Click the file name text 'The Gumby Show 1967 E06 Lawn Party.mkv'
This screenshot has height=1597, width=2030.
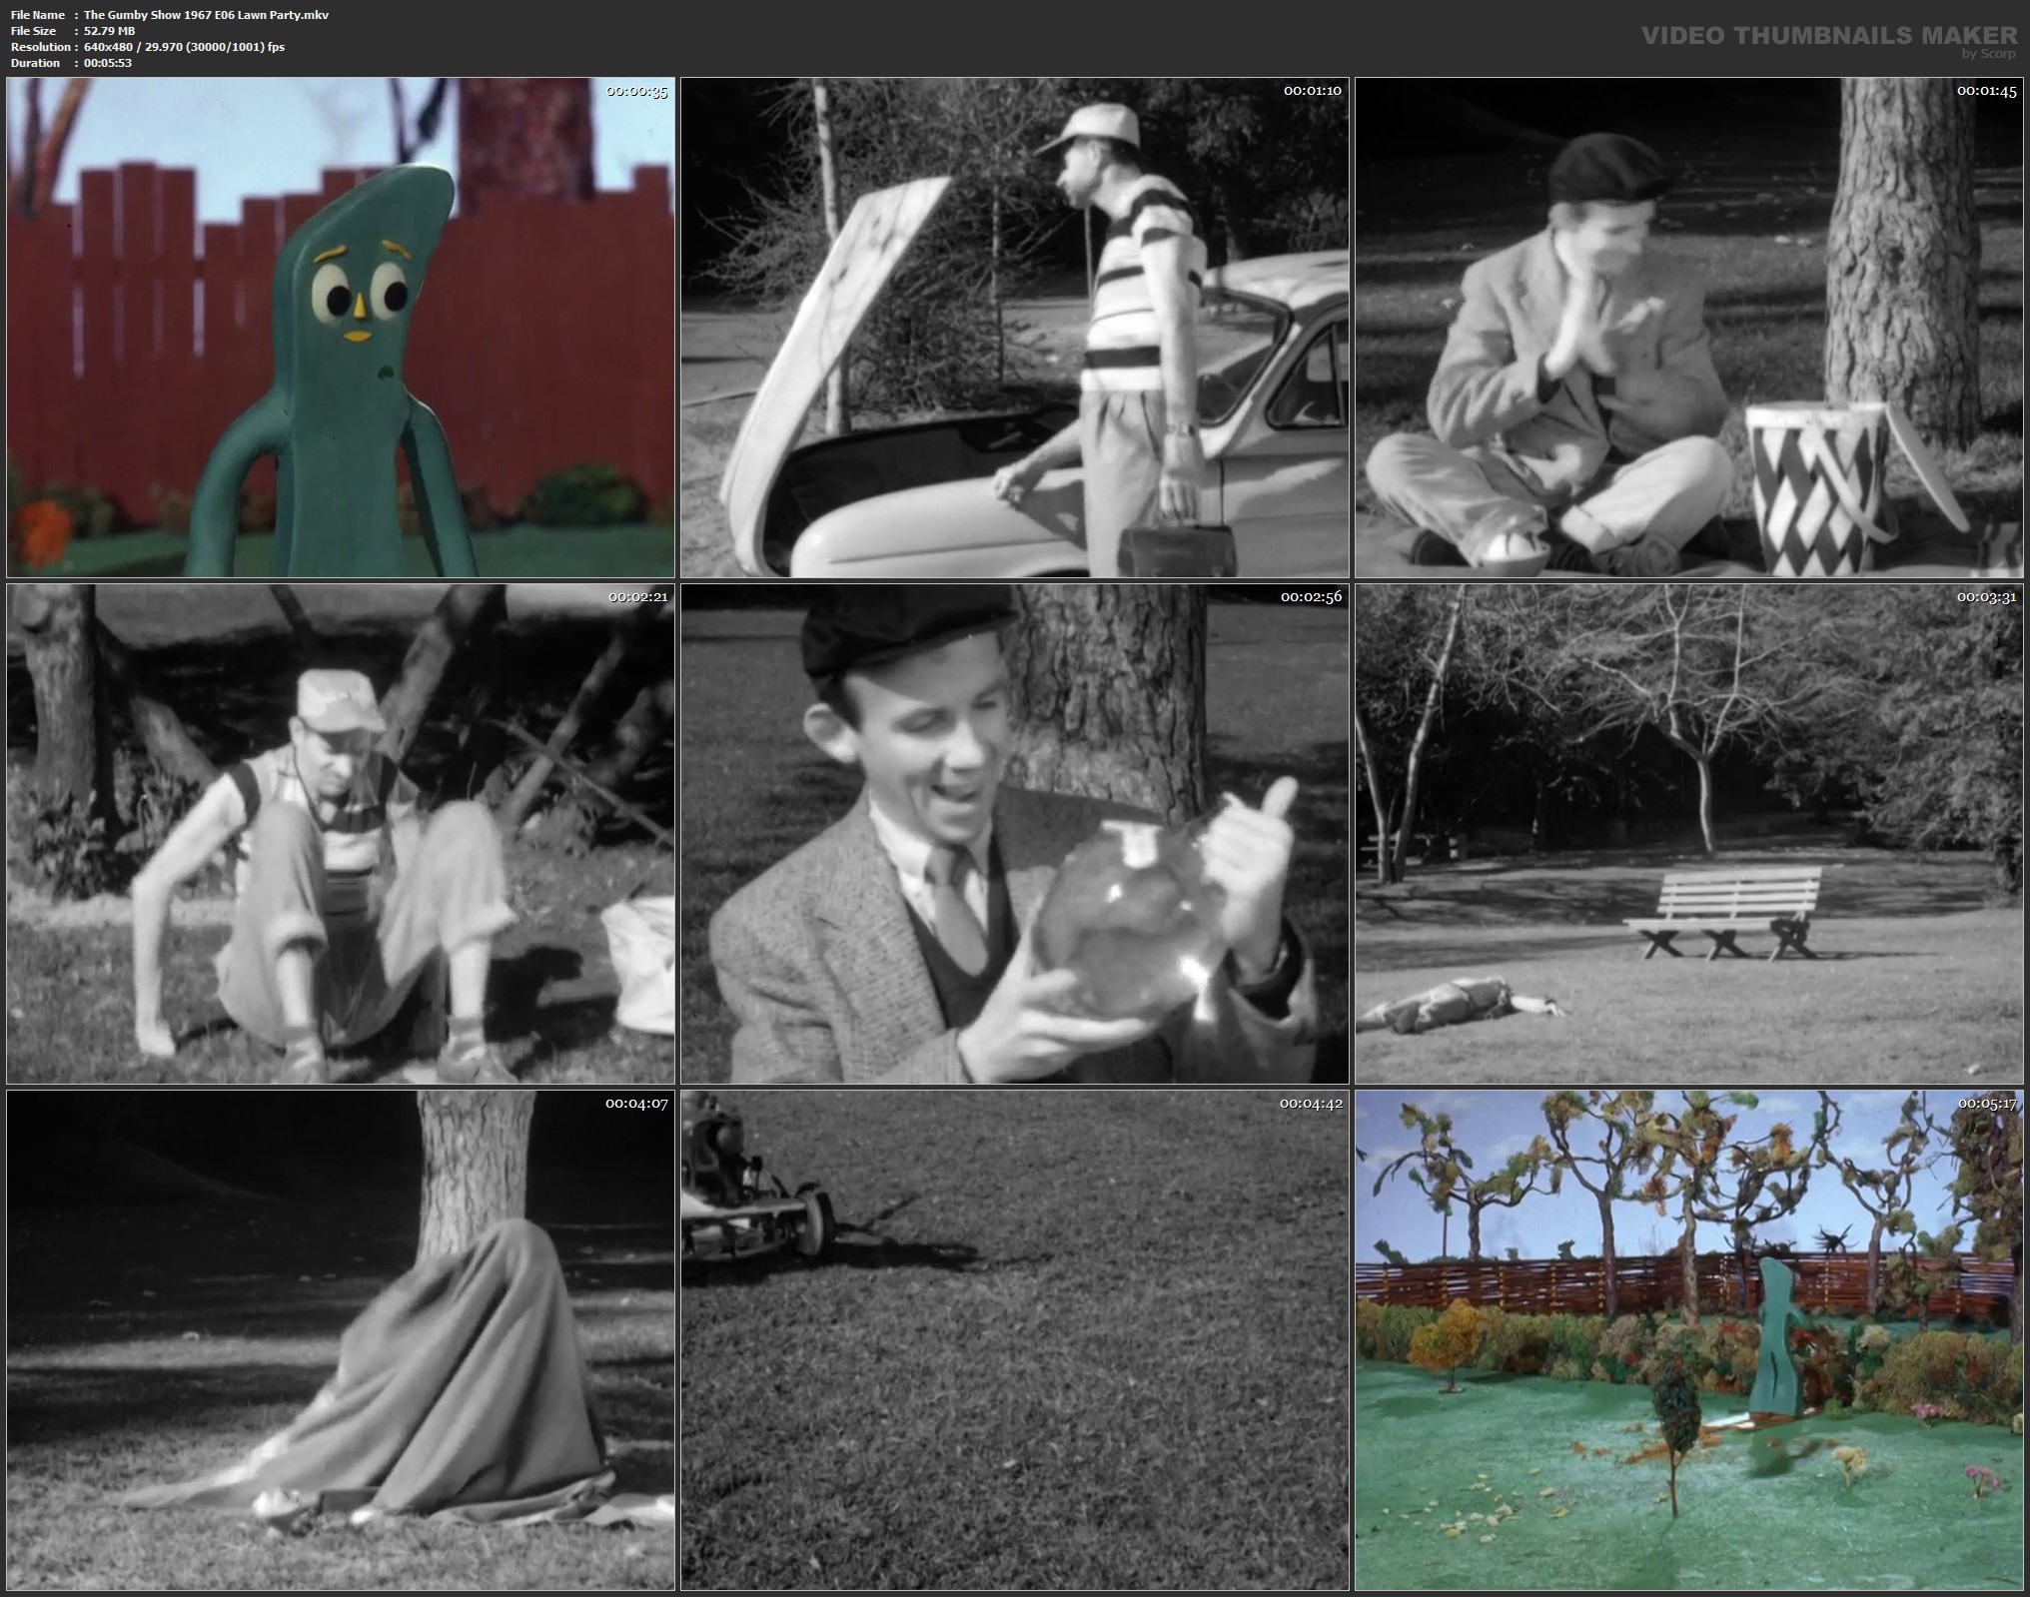point(206,15)
